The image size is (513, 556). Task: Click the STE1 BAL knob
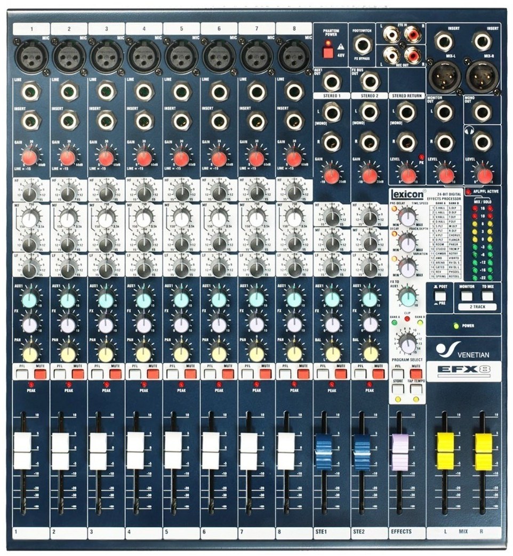tap(332, 354)
